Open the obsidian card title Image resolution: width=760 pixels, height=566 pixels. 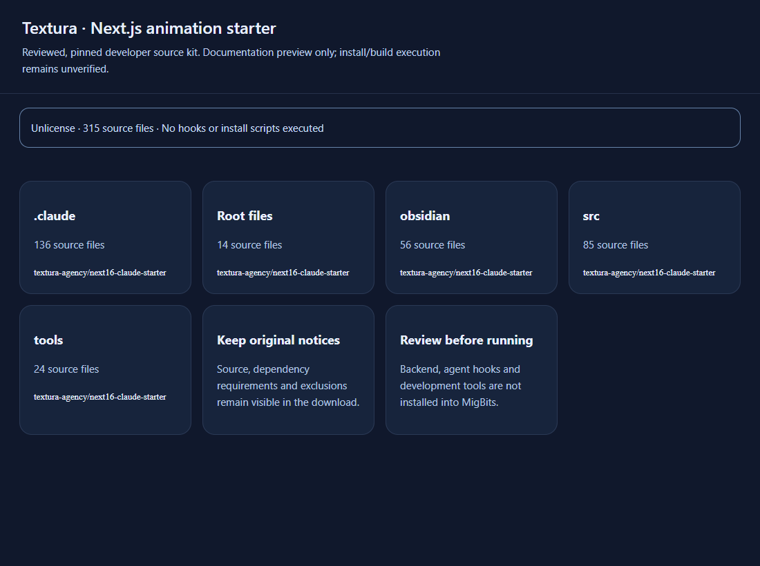(425, 216)
